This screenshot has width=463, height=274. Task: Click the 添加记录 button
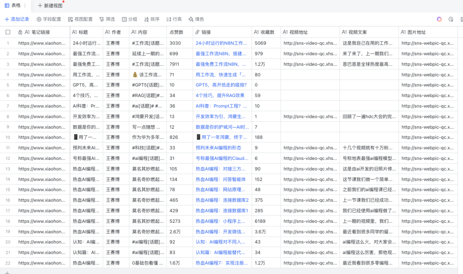tap(17, 19)
